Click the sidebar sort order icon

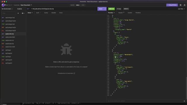pos(18,13)
